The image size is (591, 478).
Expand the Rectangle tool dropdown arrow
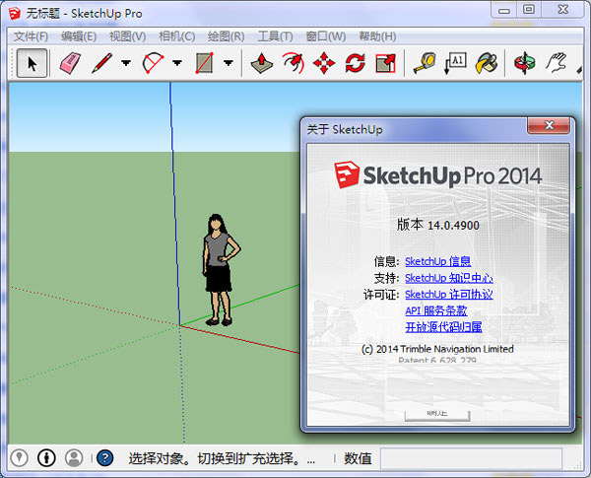tap(229, 63)
